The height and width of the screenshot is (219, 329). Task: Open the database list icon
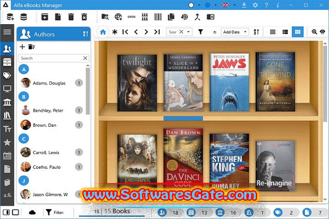click(23, 17)
